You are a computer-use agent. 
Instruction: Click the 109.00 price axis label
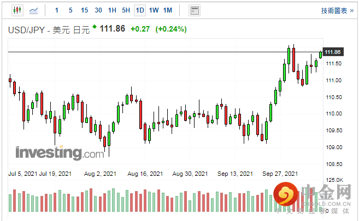point(334,148)
